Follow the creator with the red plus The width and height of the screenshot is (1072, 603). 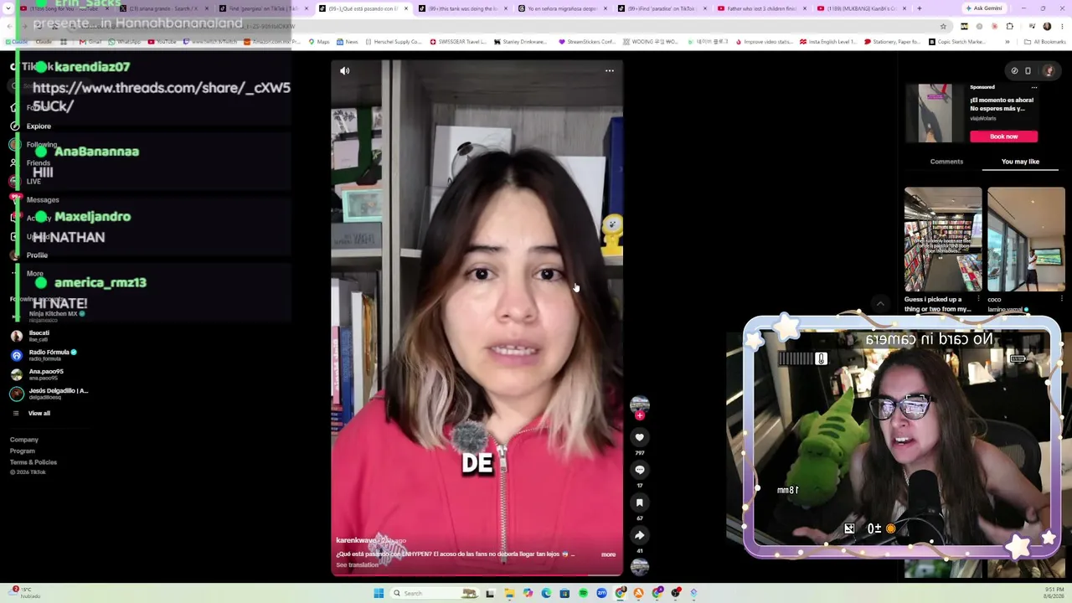pos(639,415)
